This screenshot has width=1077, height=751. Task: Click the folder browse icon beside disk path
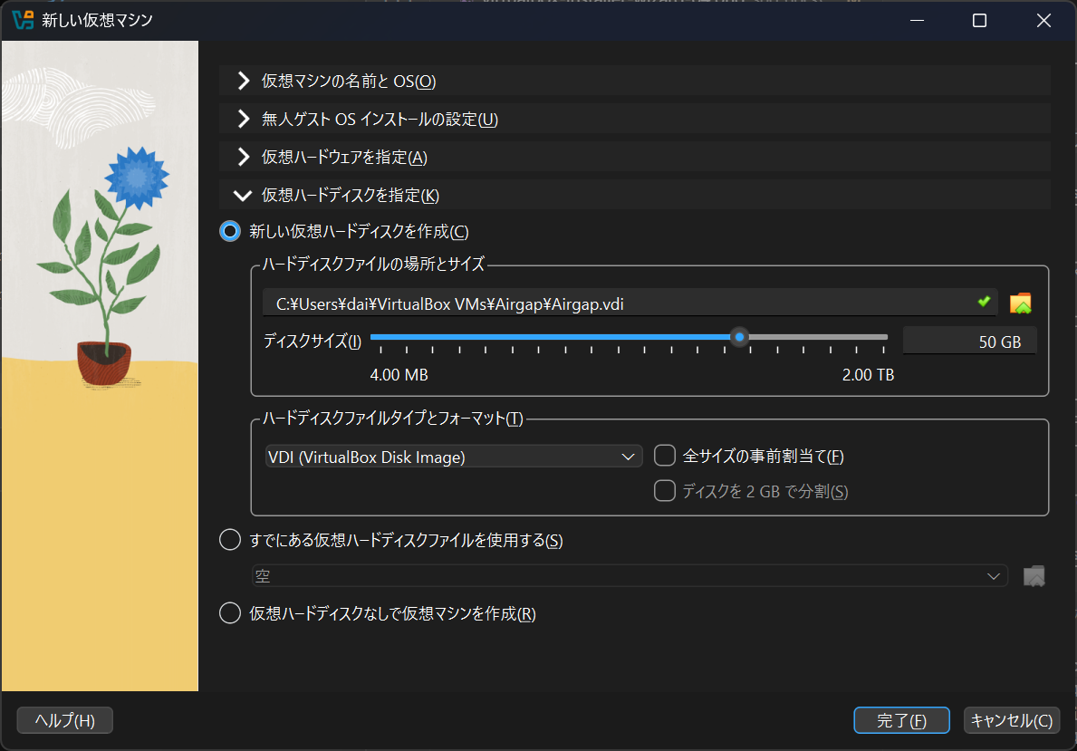pos(1021,303)
